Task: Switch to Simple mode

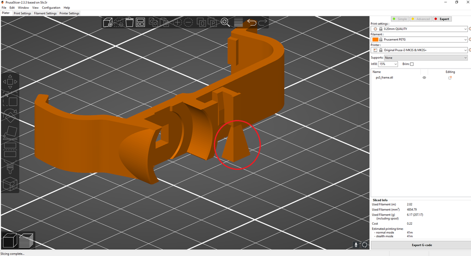Action: click(x=400, y=19)
